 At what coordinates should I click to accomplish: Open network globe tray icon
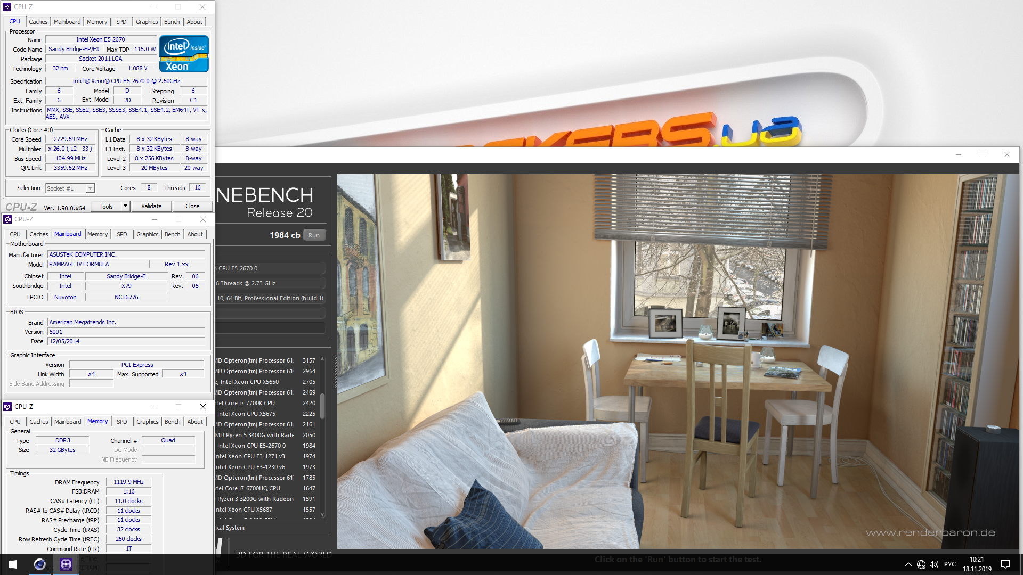[921, 564]
